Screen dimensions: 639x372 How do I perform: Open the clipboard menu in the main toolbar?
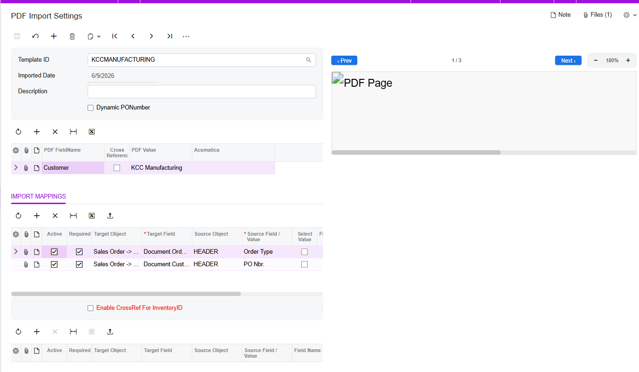pyautogui.click(x=94, y=36)
